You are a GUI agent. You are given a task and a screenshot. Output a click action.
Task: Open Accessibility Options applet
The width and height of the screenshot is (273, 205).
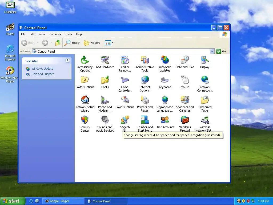(x=85, y=64)
